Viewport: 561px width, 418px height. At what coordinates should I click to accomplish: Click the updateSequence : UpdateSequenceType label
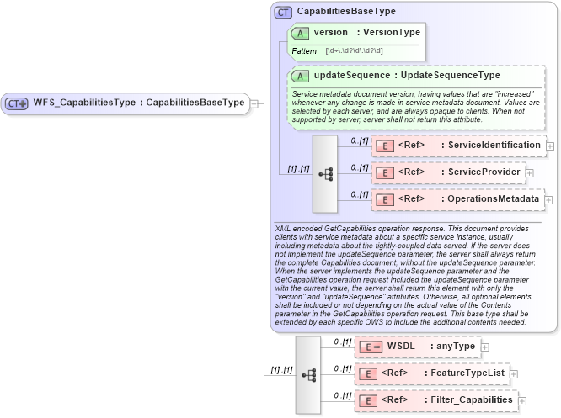click(407, 76)
